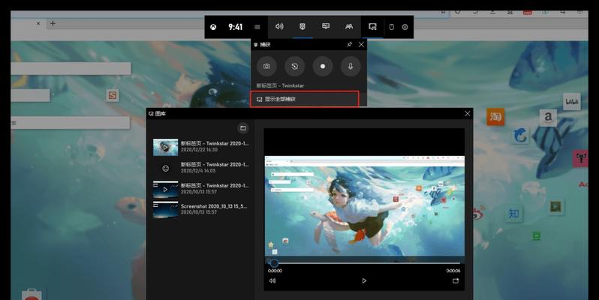
Task: Open the blue dolphin shortcut icon
Action: (x=520, y=135)
